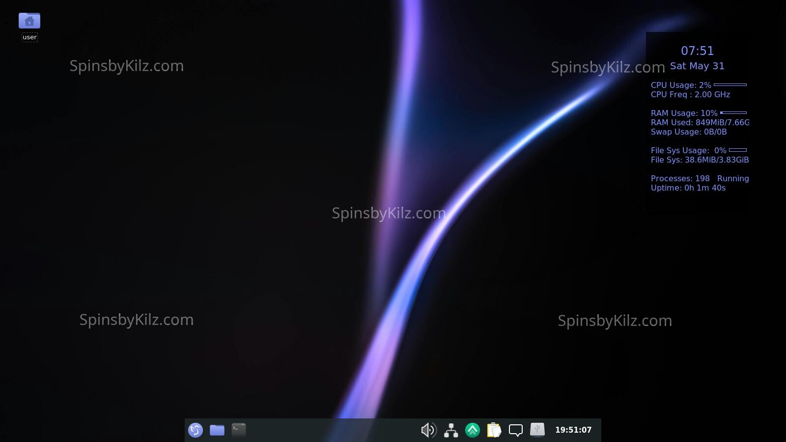Show notifications from the speech bubble icon
The image size is (786, 442).
click(516, 430)
